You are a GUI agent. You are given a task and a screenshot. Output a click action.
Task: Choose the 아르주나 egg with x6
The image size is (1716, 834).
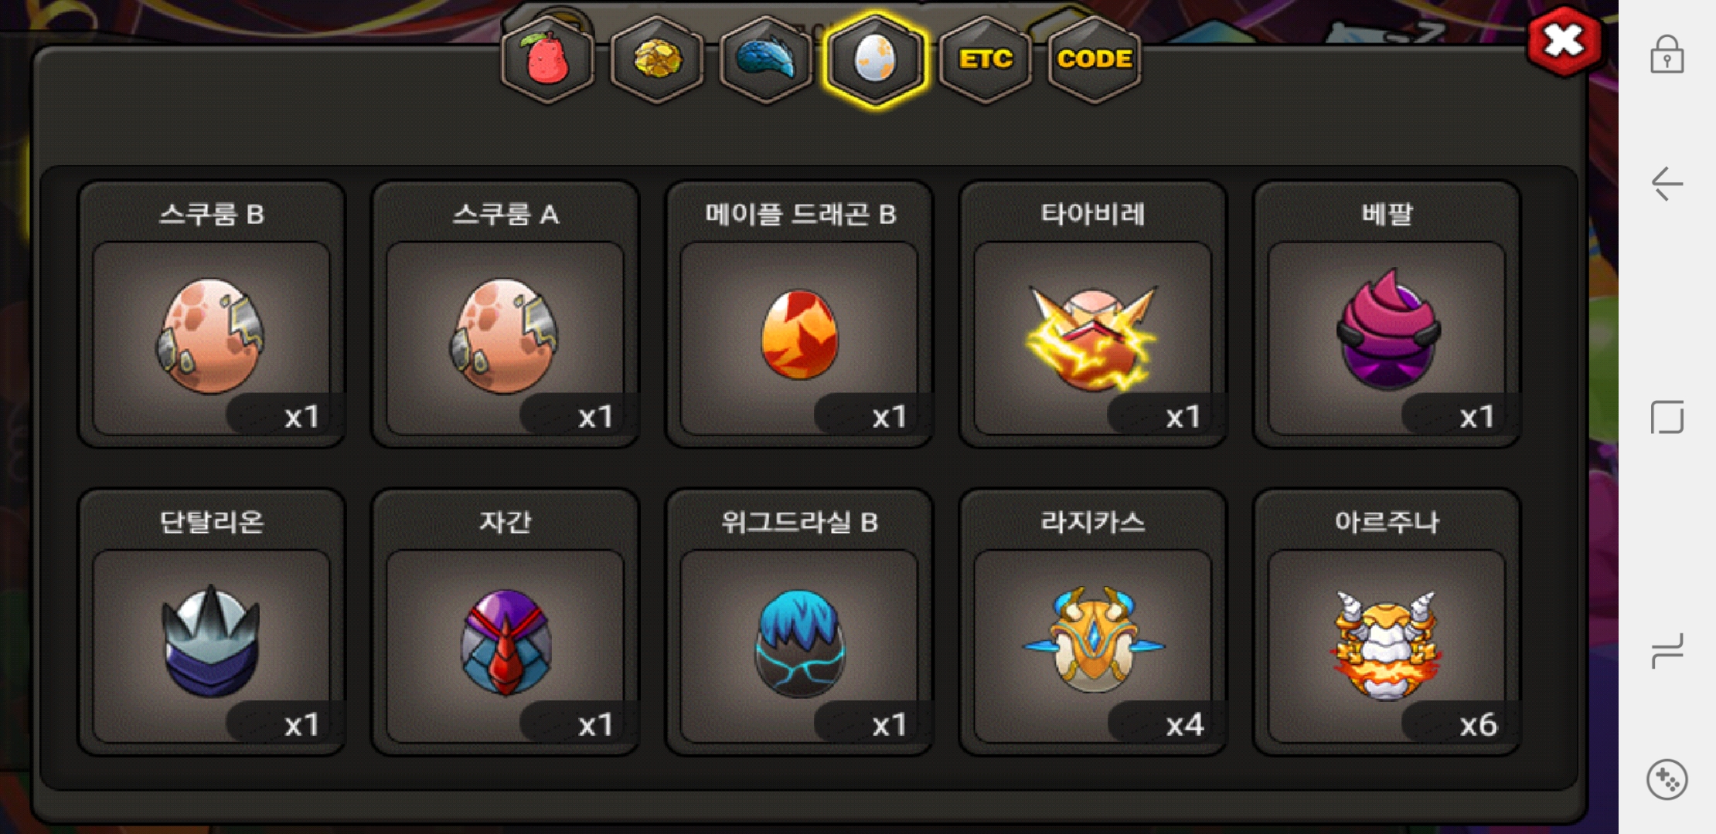coord(1387,622)
